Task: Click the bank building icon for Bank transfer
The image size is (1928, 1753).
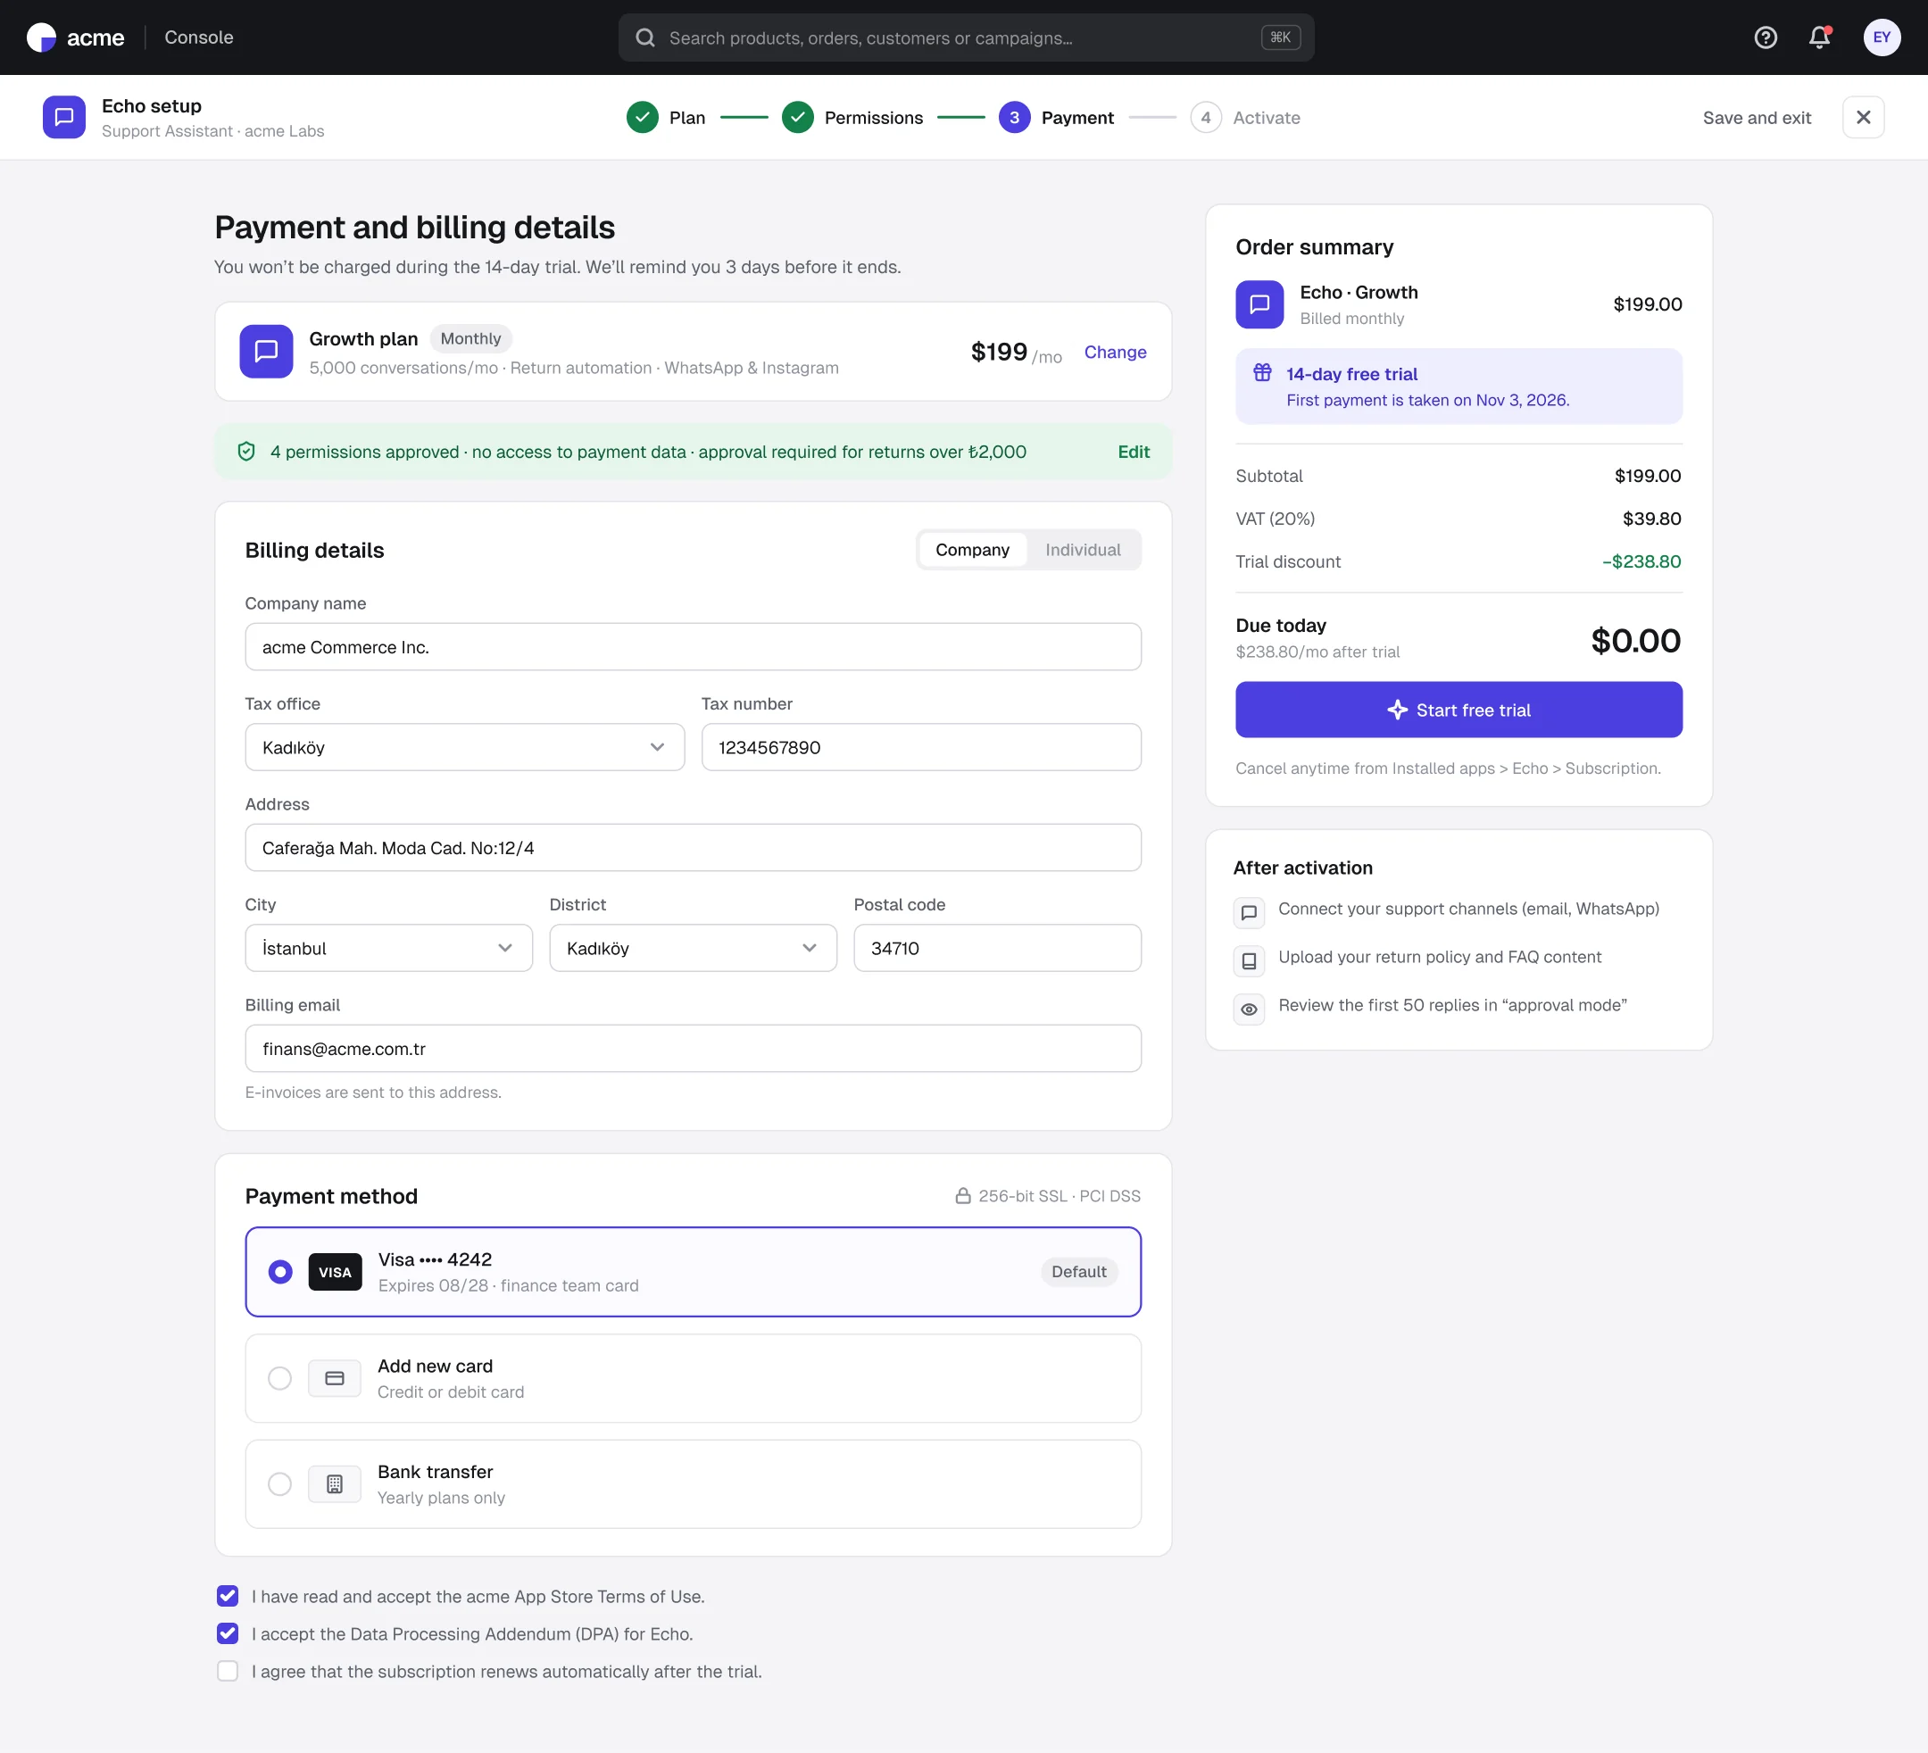Action: pos(335,1484)
